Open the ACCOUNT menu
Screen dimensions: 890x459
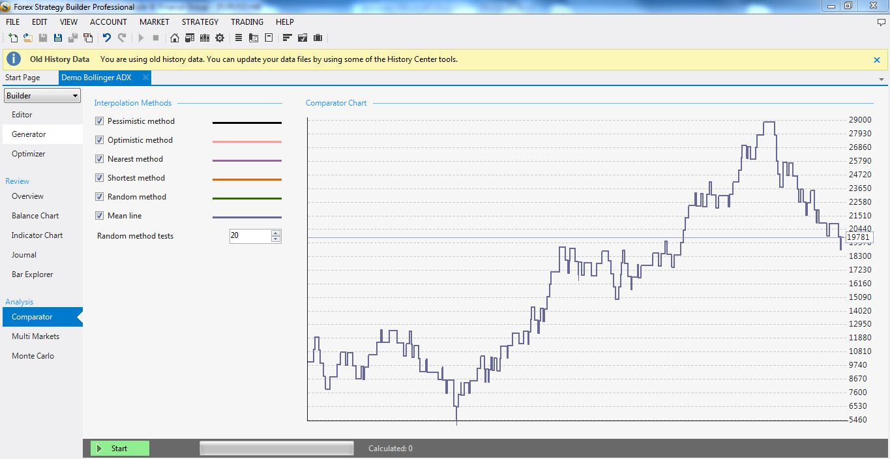pos(108,22)
